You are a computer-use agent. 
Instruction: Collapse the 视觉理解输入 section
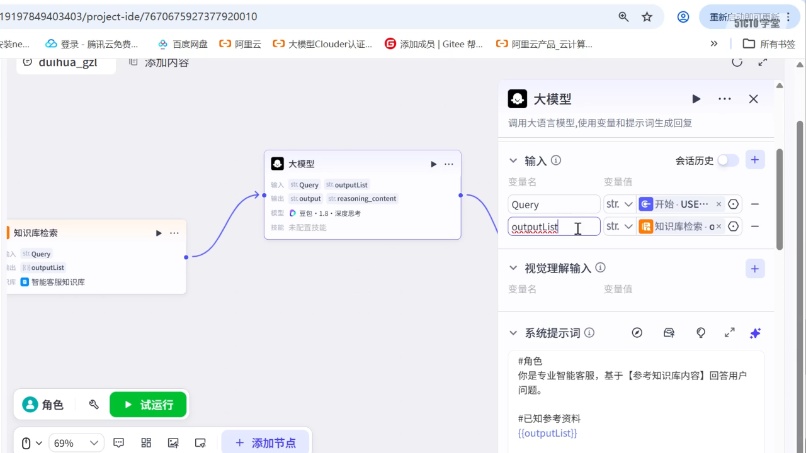click(x=513, y=268)
